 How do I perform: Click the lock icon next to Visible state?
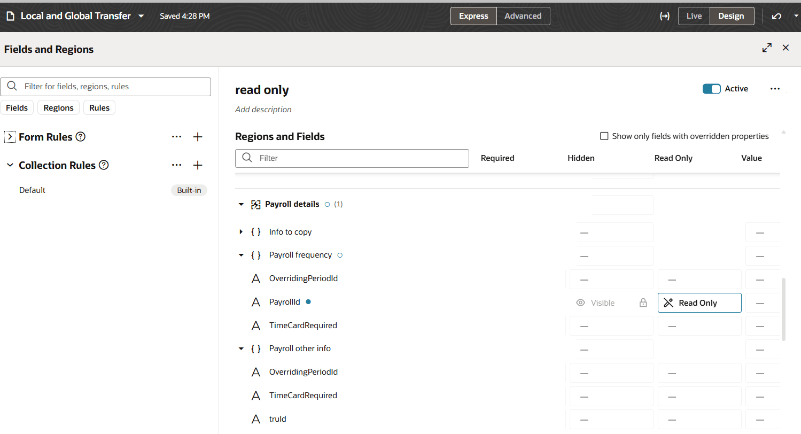643,303
